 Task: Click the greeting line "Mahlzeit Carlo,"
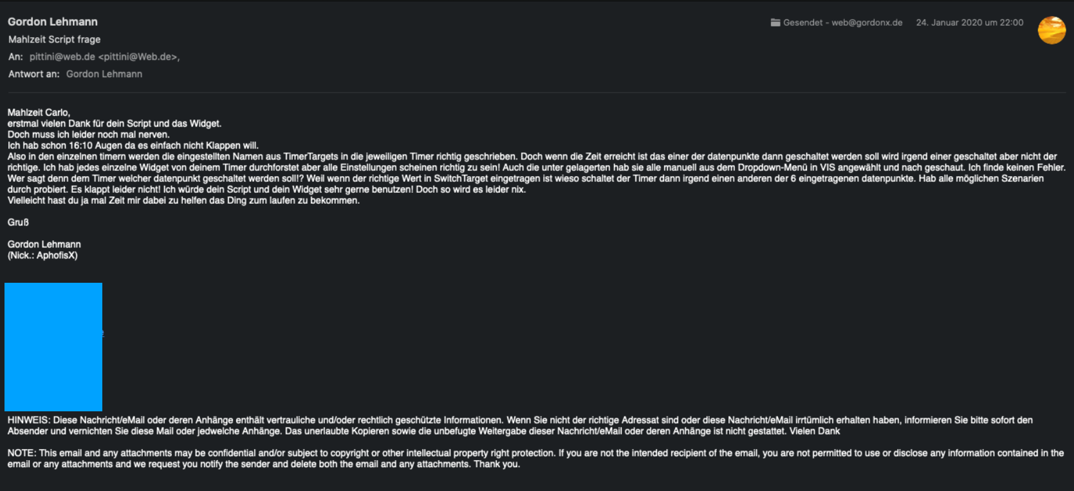39,112
